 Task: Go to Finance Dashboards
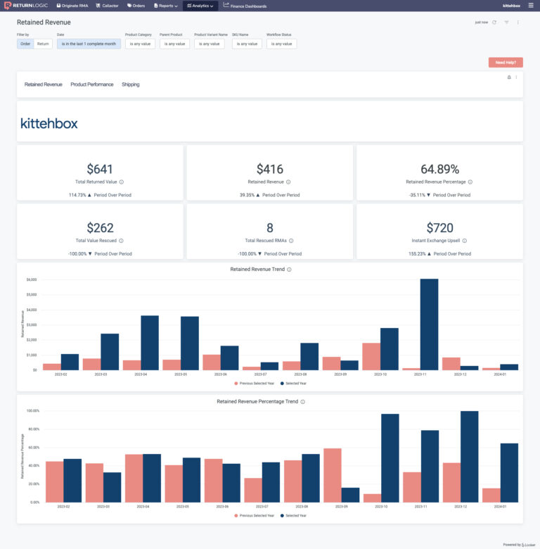click(x=245, y=6)
